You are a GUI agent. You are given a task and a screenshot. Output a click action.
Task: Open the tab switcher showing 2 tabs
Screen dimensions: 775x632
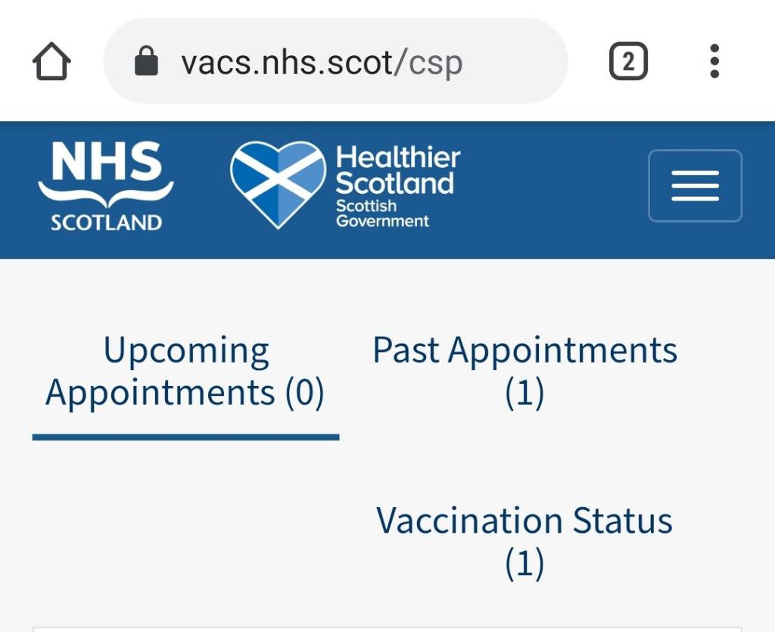(x=628, y=61)
